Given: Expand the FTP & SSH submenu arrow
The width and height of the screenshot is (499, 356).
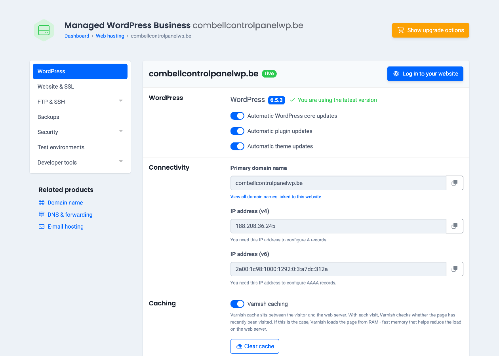Looking at the screenshot, I should (121, 101).
